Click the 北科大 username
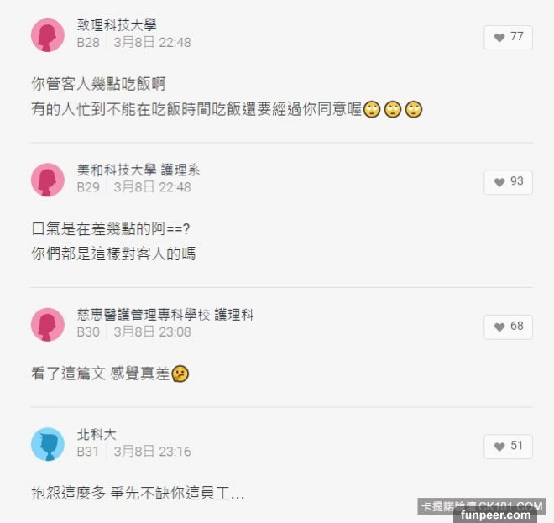 97,434
